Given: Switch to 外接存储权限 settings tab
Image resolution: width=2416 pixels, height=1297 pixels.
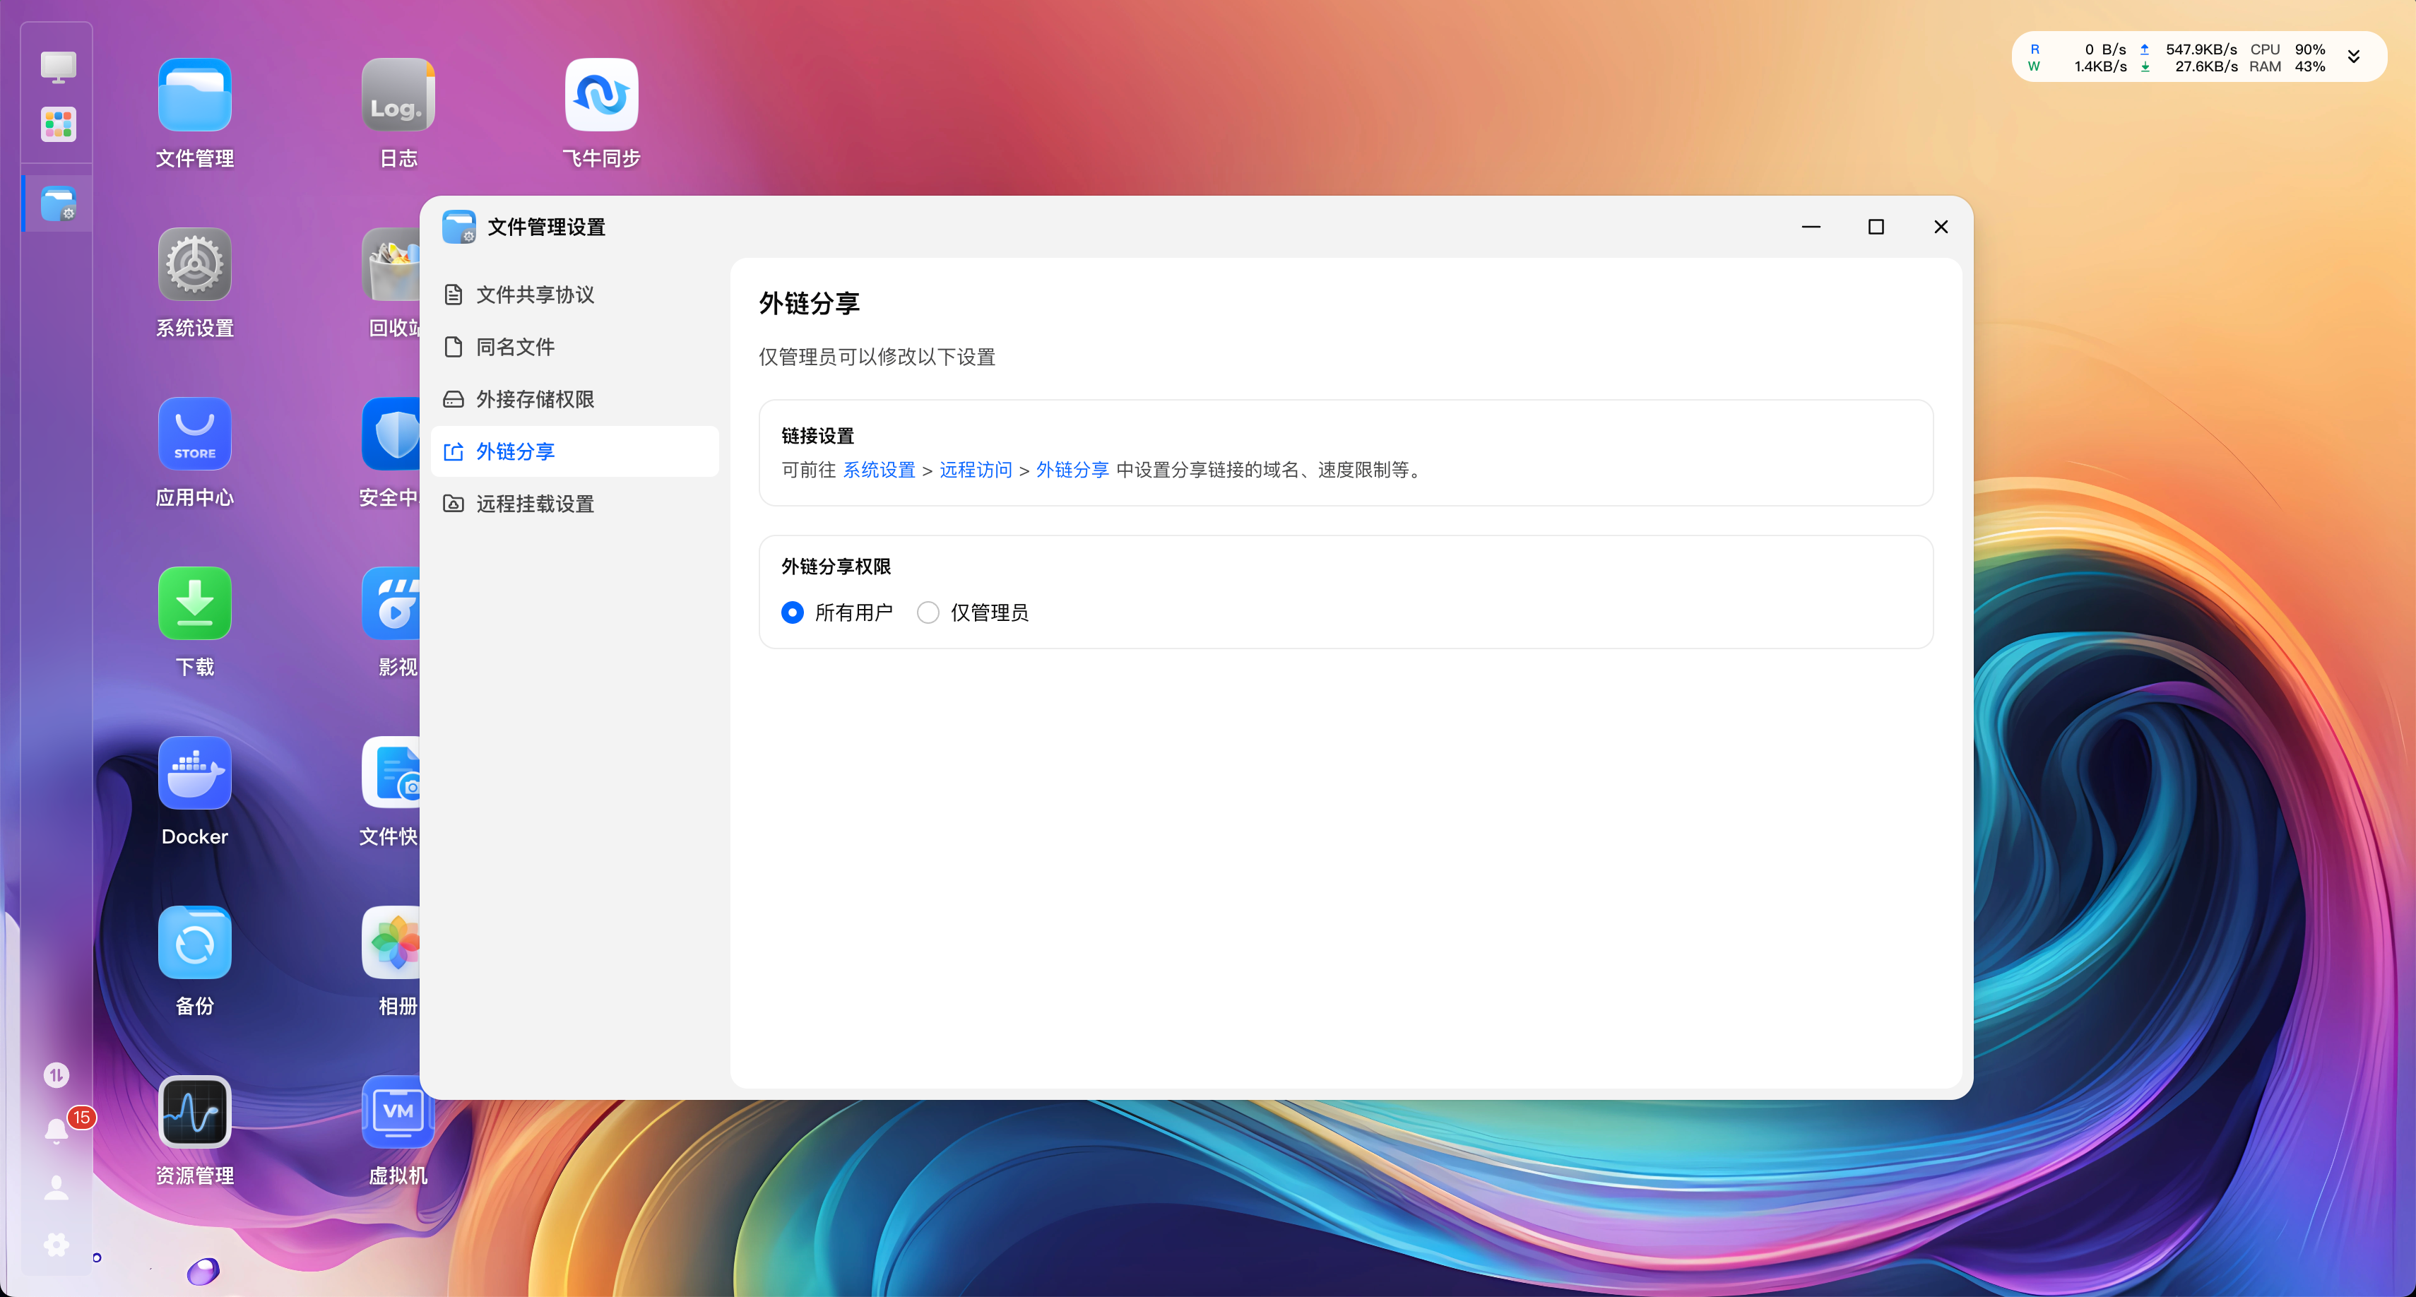Looking at the screenshot, I should [575, 400].
